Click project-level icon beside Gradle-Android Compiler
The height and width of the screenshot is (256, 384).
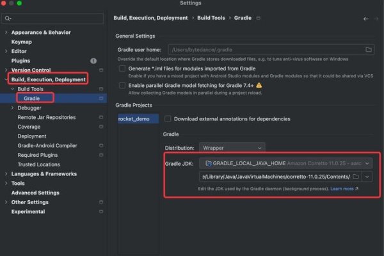[x=101, y=145]
